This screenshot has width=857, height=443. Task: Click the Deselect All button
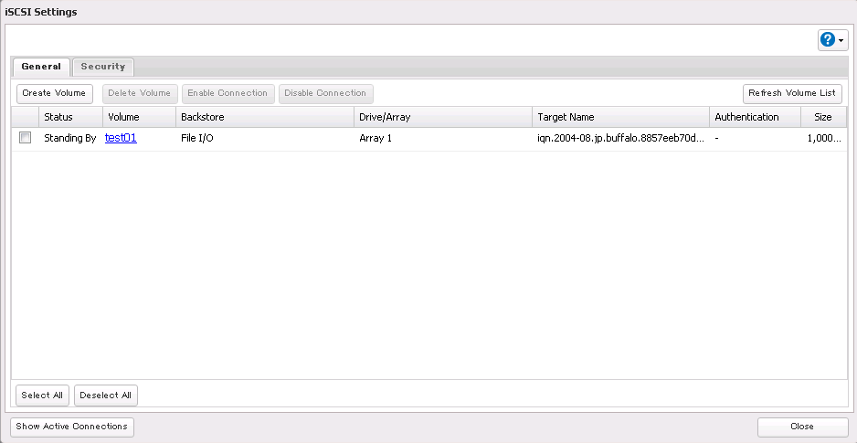pos(106,396)
